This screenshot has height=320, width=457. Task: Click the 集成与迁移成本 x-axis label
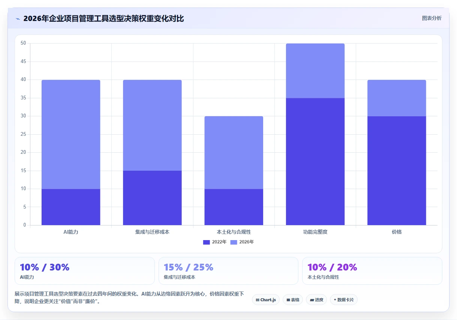pyautogui.click(x=152, y=232)
